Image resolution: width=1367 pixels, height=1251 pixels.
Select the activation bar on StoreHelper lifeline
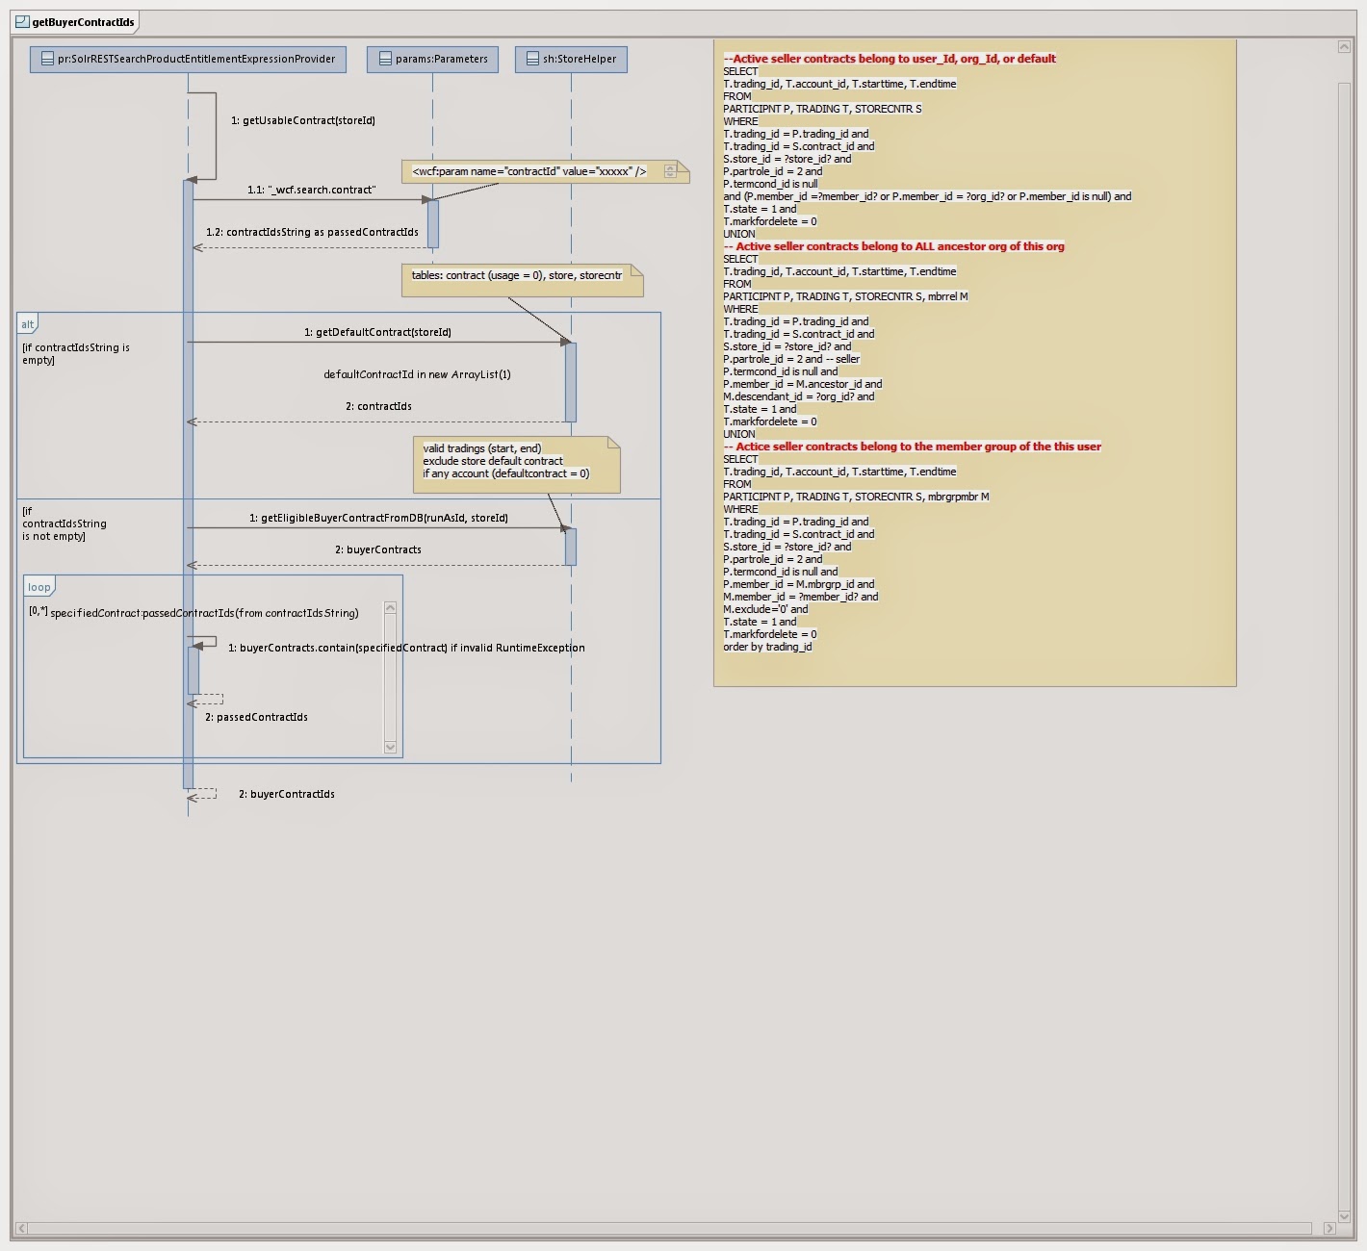[572, 380]
